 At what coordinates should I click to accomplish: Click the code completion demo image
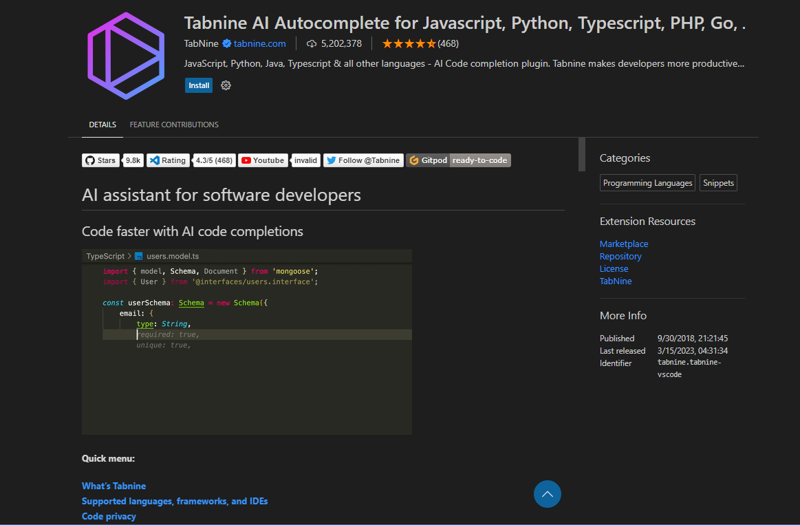click(x=246, y=342)
